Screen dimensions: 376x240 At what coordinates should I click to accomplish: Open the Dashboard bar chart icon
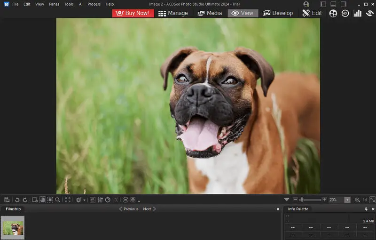pyautogui.click(x=358, y=13)
